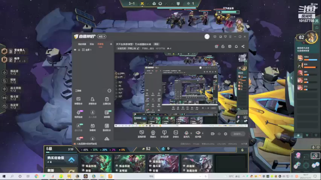Expand the microphone options arrow

[191, 133]
